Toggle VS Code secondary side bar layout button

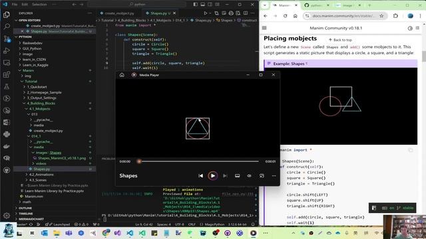[210, 5]
